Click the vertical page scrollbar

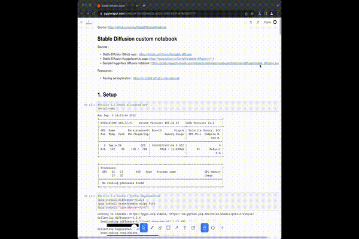coord(280,26)
